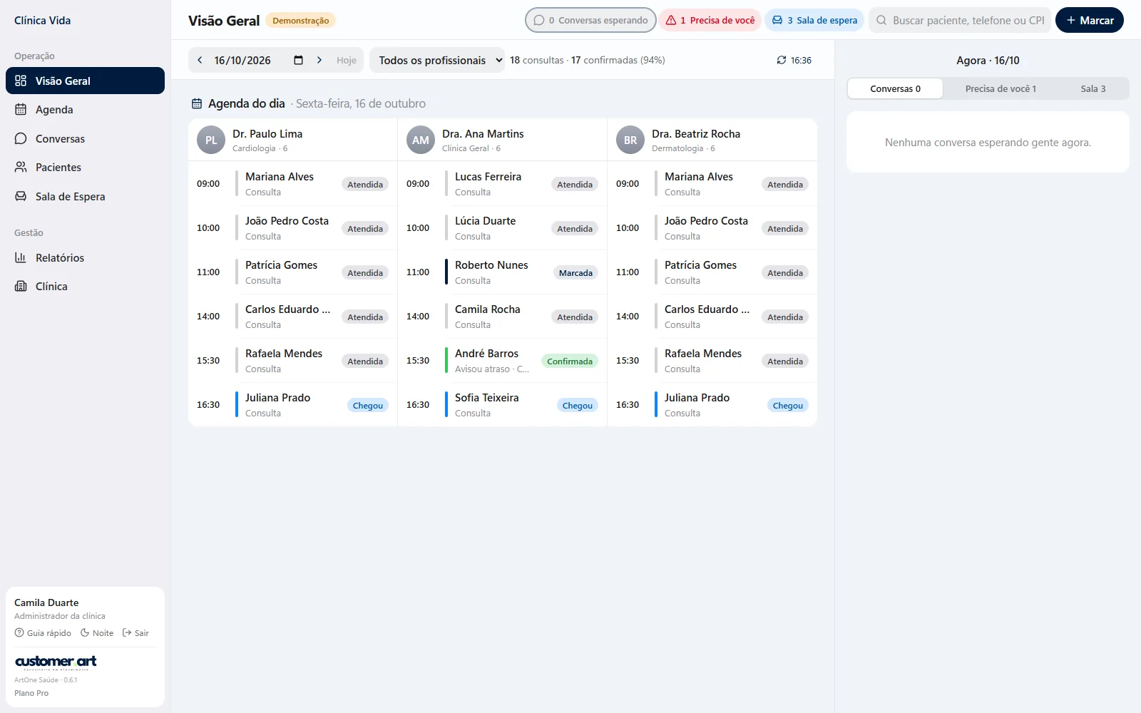Image resolution: width=1141 pixels, height=713 pixels.
Task: Open Visão Geral in sidebar
Action: pyautogui.click(x=85, y=81)
